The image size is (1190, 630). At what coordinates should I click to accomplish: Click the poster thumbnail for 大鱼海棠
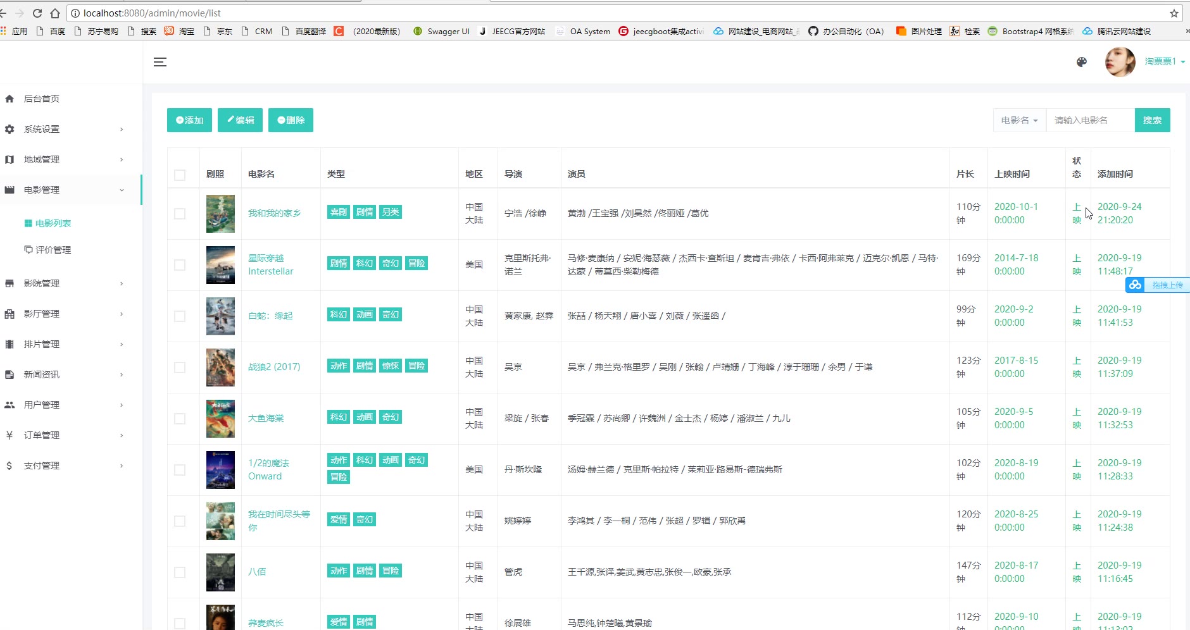(x=220, y=419)
